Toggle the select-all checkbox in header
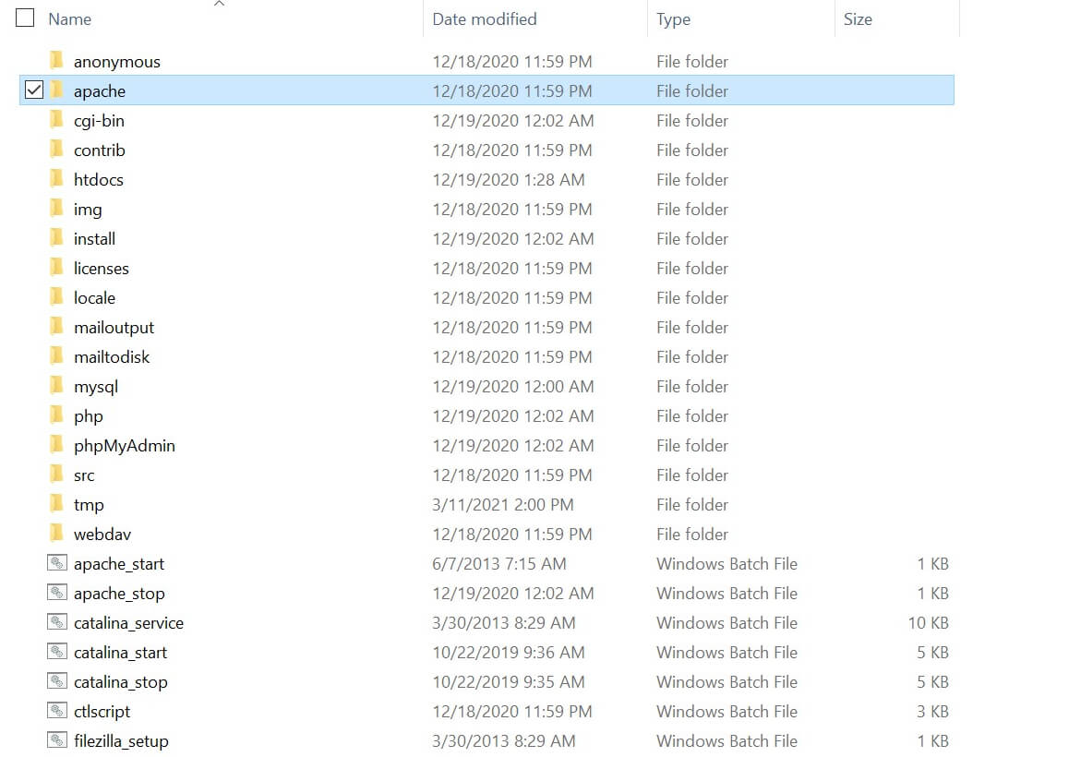 point(25,18)
